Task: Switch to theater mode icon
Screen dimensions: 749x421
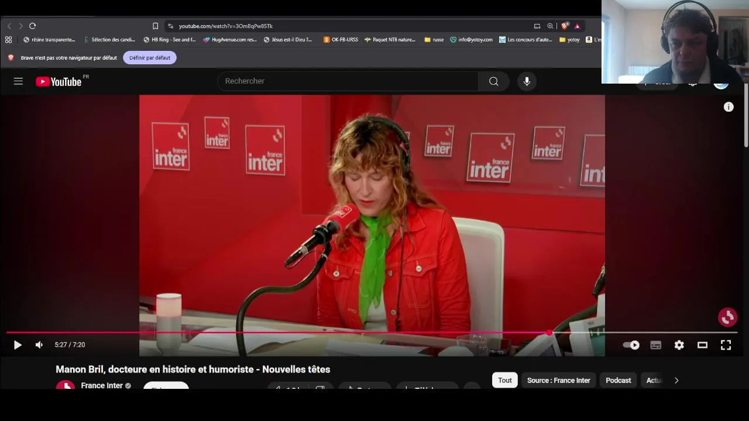Action: 702,345
